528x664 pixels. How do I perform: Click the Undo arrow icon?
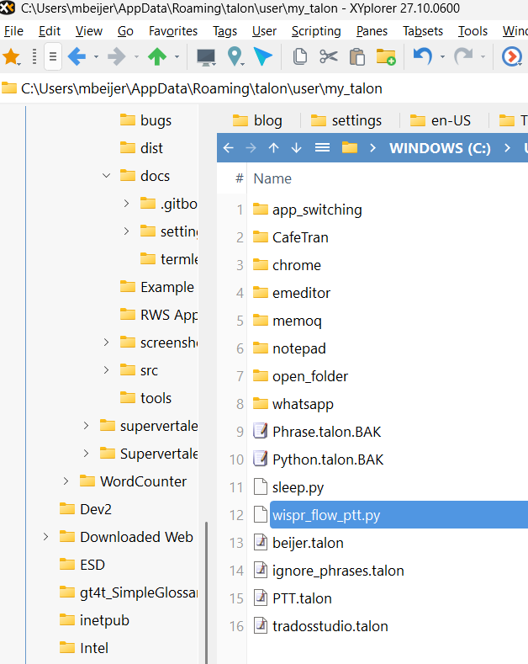click(423, 56)
